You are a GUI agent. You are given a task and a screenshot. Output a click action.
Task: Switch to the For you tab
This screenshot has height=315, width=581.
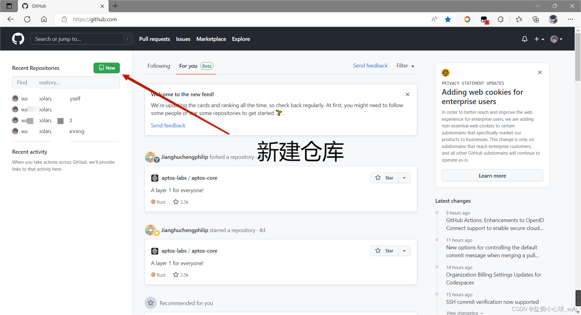196,66
